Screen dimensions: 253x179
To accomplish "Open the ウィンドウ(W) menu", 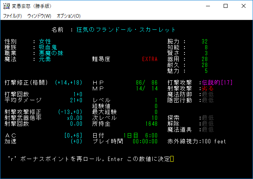I will 39,16.
